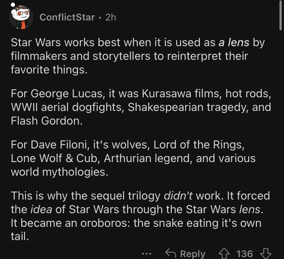284x259 pixels.
Task: Click the italic word 'idea'
Action: pyautogui.click(x=41, y=209)
